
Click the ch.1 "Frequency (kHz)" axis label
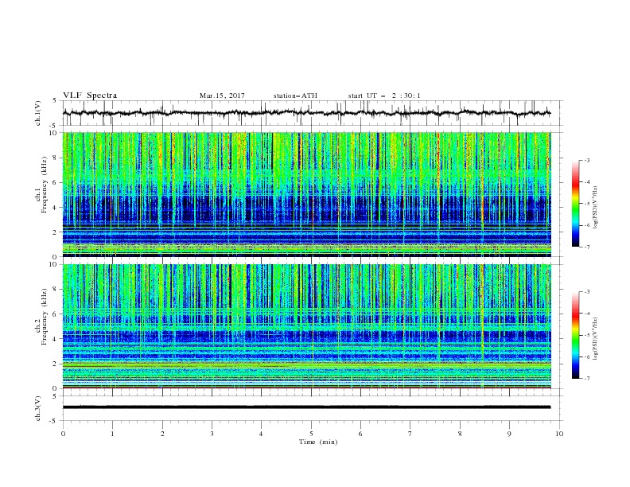(x=45, y=185)
